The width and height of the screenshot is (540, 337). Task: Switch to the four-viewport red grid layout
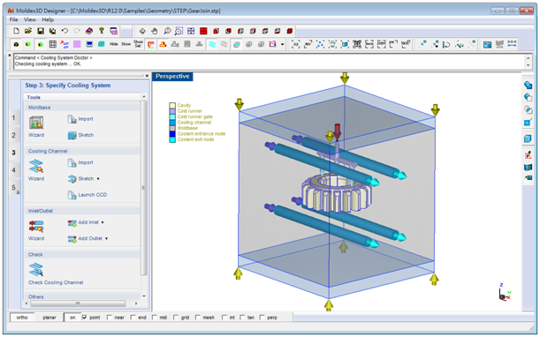point(203,31)
